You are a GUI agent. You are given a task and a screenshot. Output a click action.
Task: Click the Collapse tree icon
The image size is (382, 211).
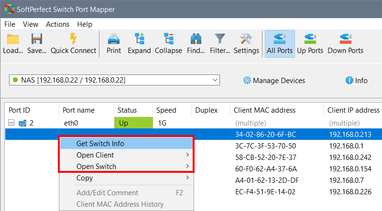[169, 39]
